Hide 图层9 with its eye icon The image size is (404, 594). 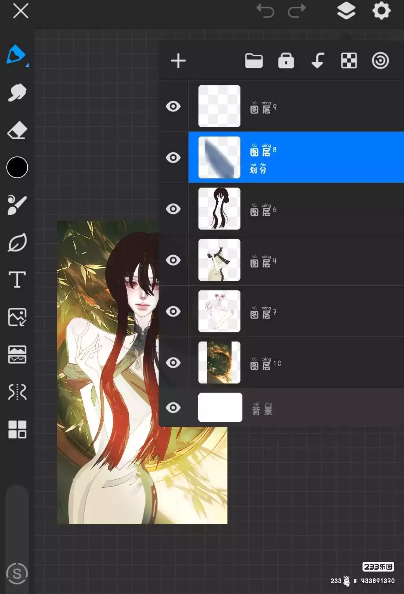coord(173,106)
